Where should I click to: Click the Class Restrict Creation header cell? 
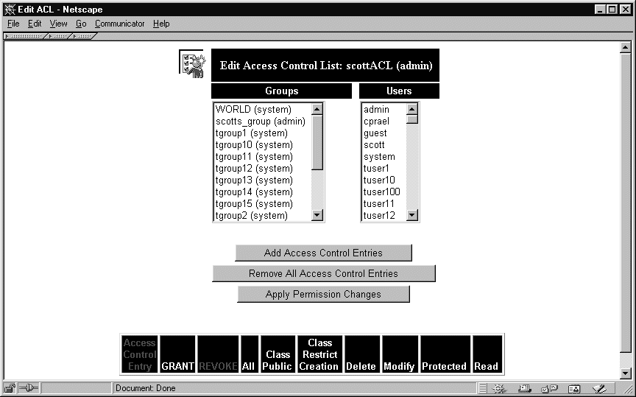[319, 354]
